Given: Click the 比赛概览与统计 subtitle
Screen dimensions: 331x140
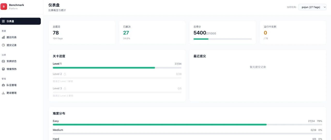Looking at the screenshot, I should (57, 10).
